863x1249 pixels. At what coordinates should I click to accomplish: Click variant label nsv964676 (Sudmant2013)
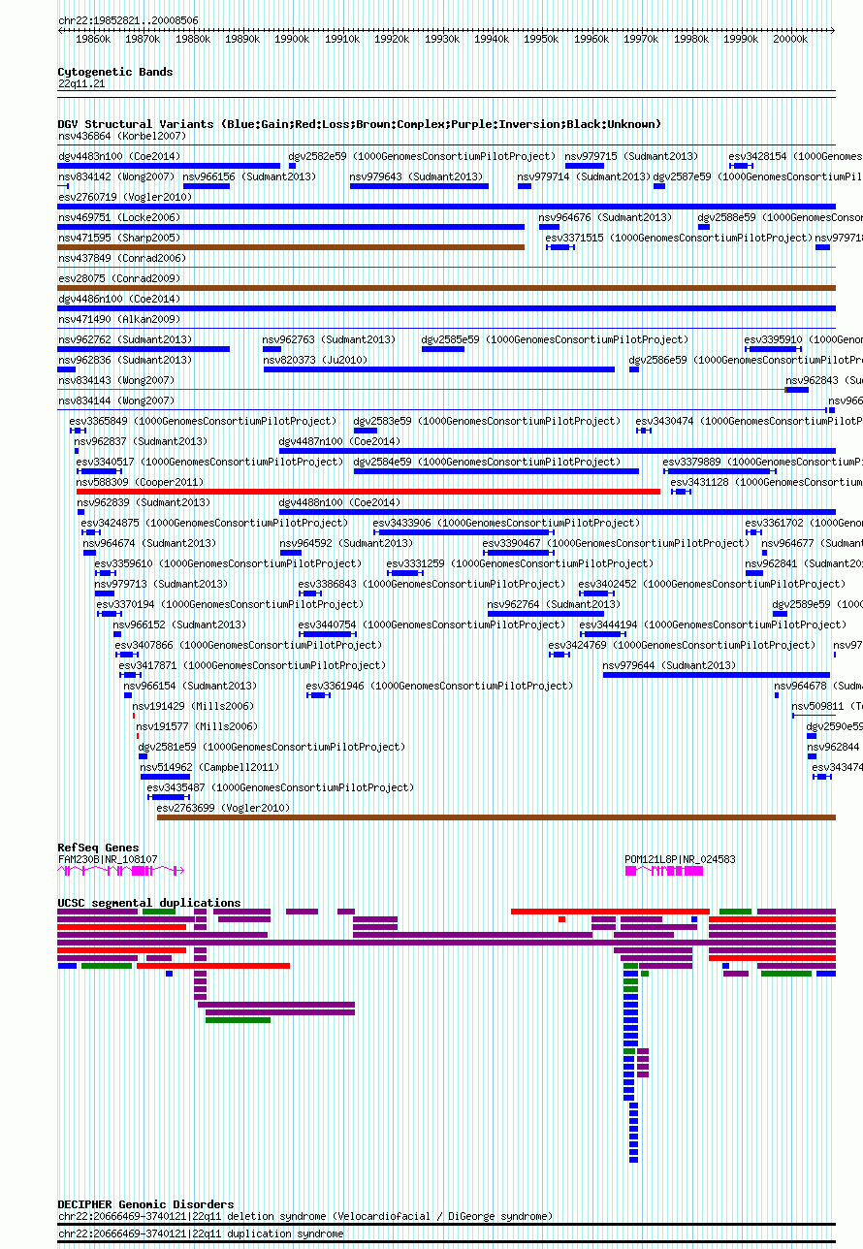coord(605,217)
